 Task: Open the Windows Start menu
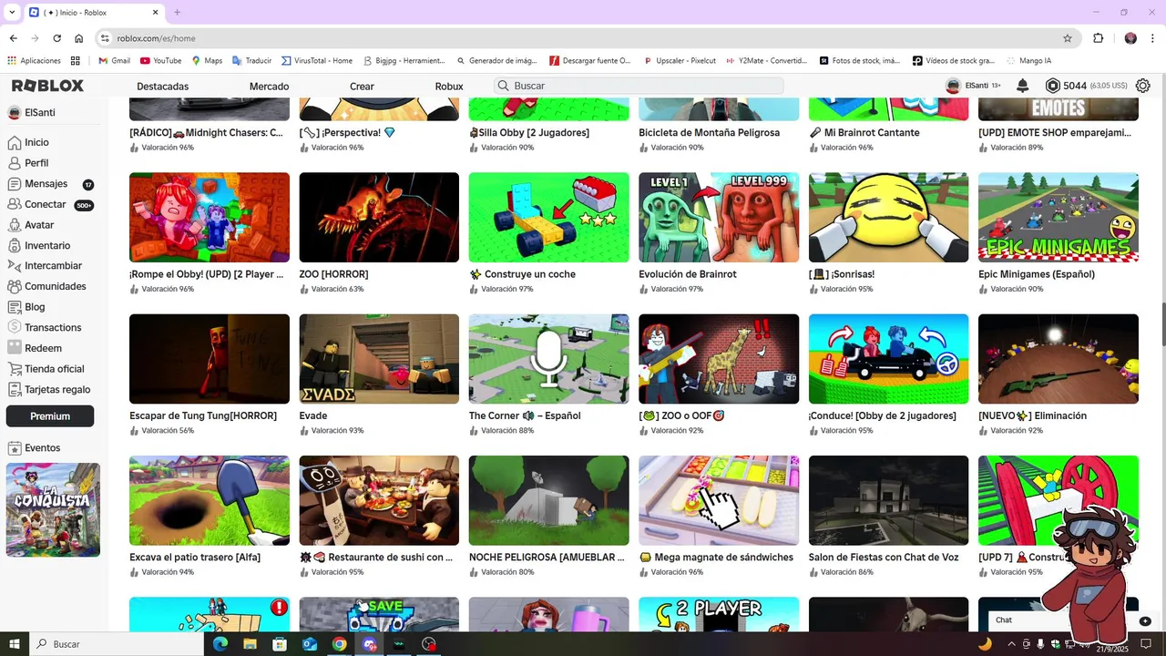(15, 644)
